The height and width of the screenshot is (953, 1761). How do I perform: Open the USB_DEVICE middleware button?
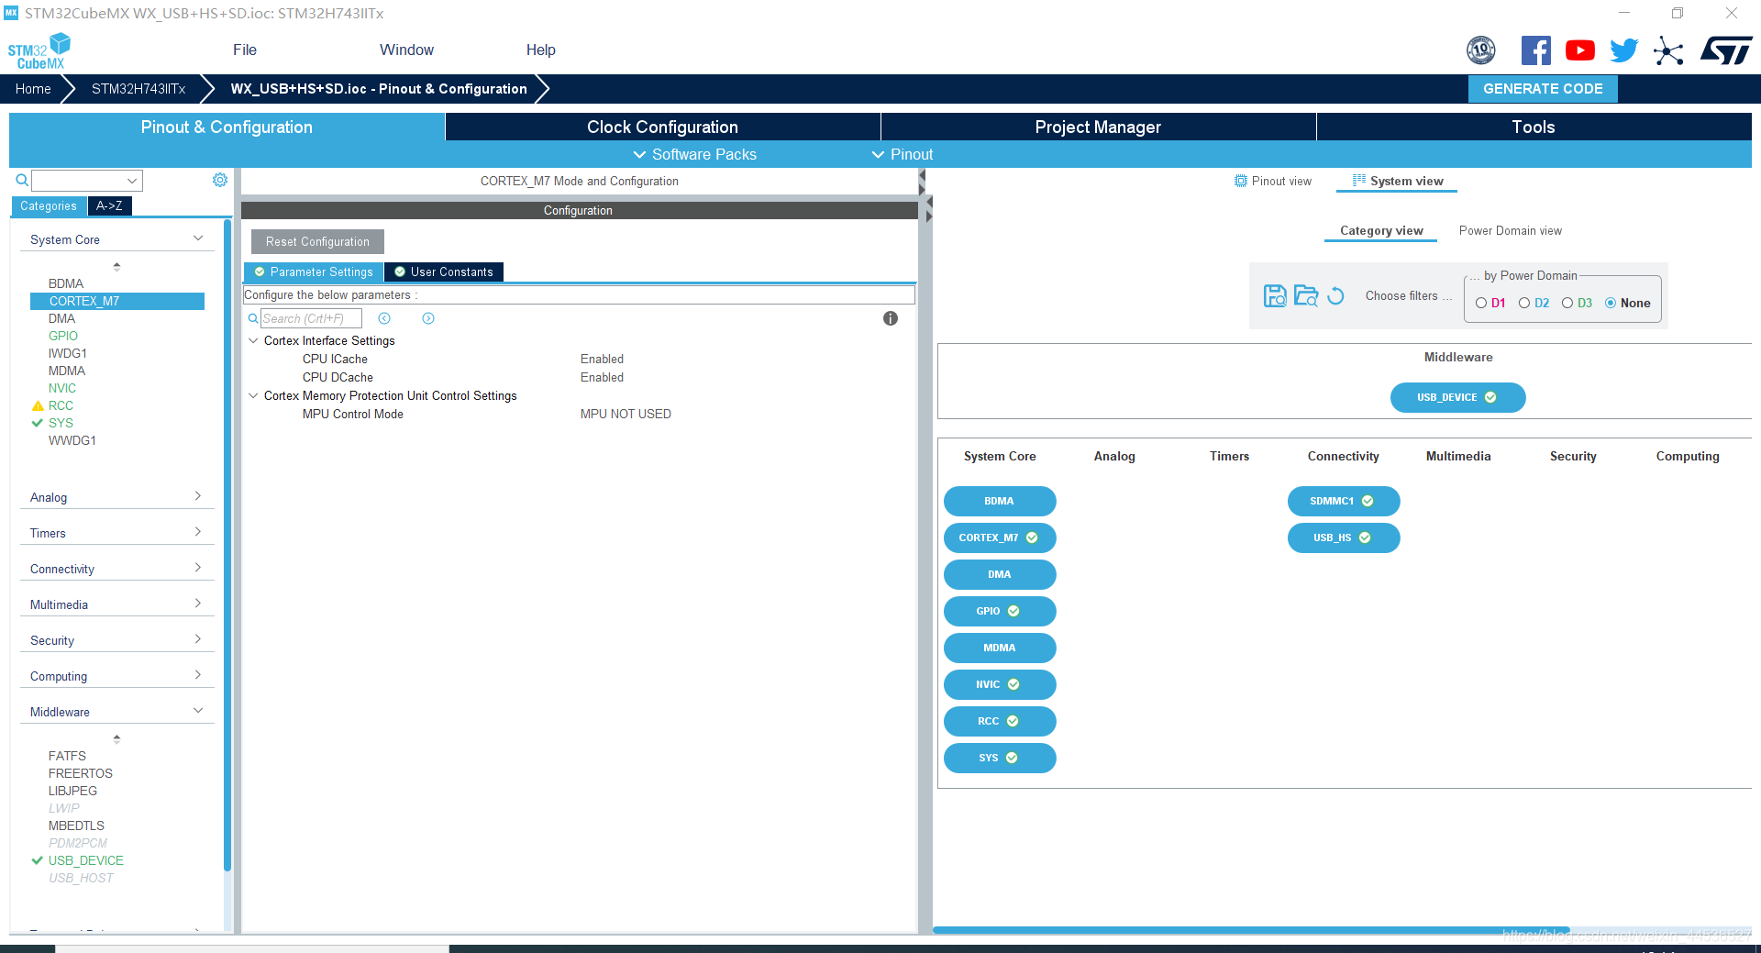[x=1457, y=397]
